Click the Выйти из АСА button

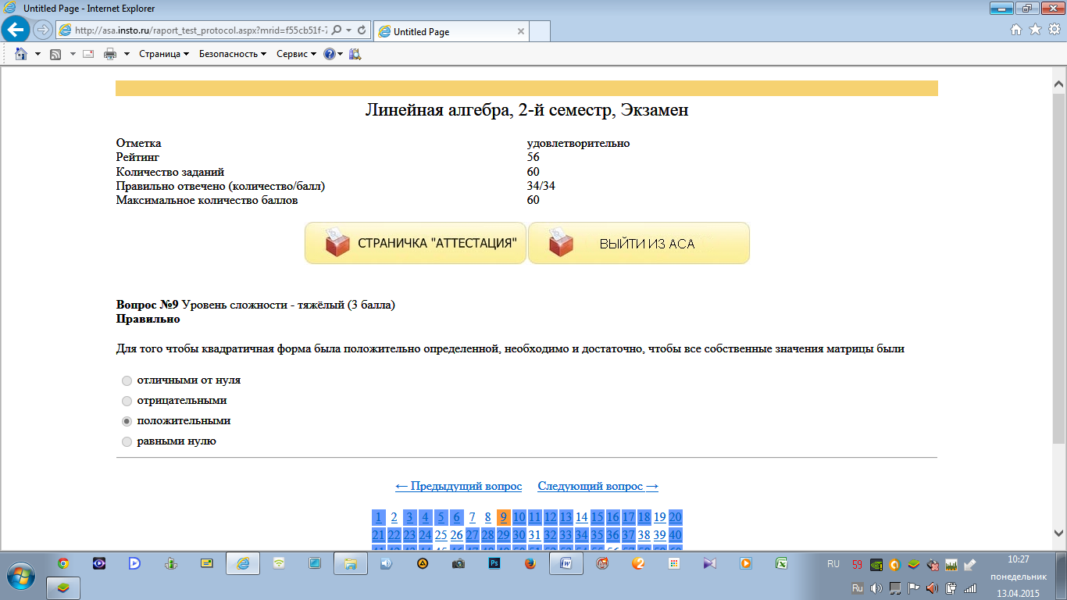click(x=639, y=243)
